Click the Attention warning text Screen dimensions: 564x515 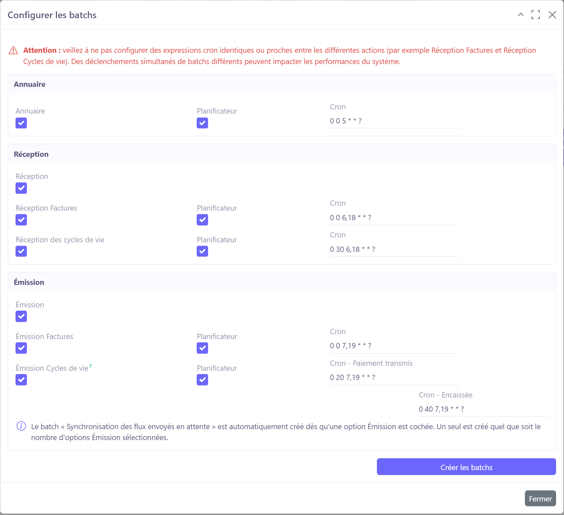click(x=280, y=56)
